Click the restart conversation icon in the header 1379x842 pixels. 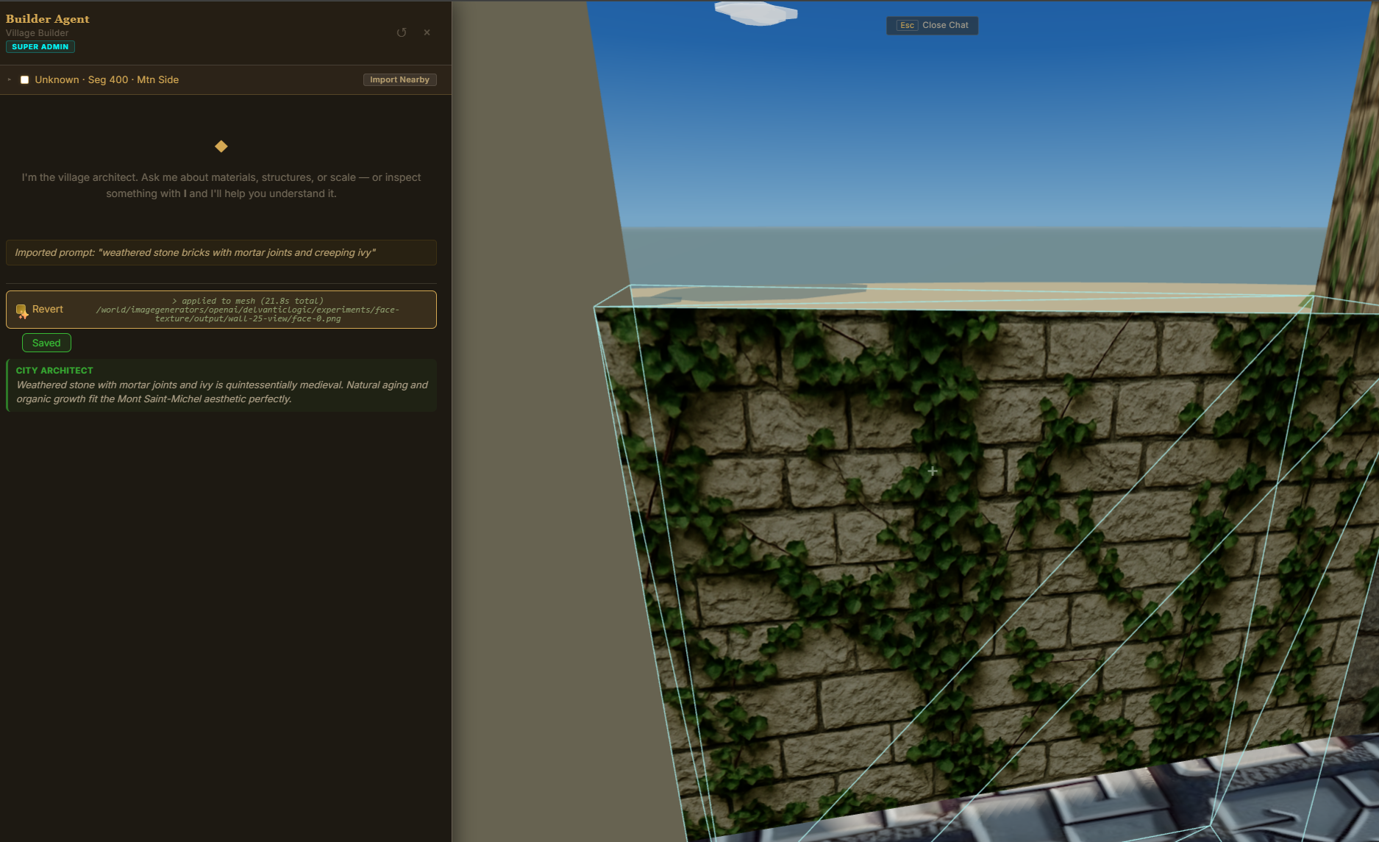point(401,32)
